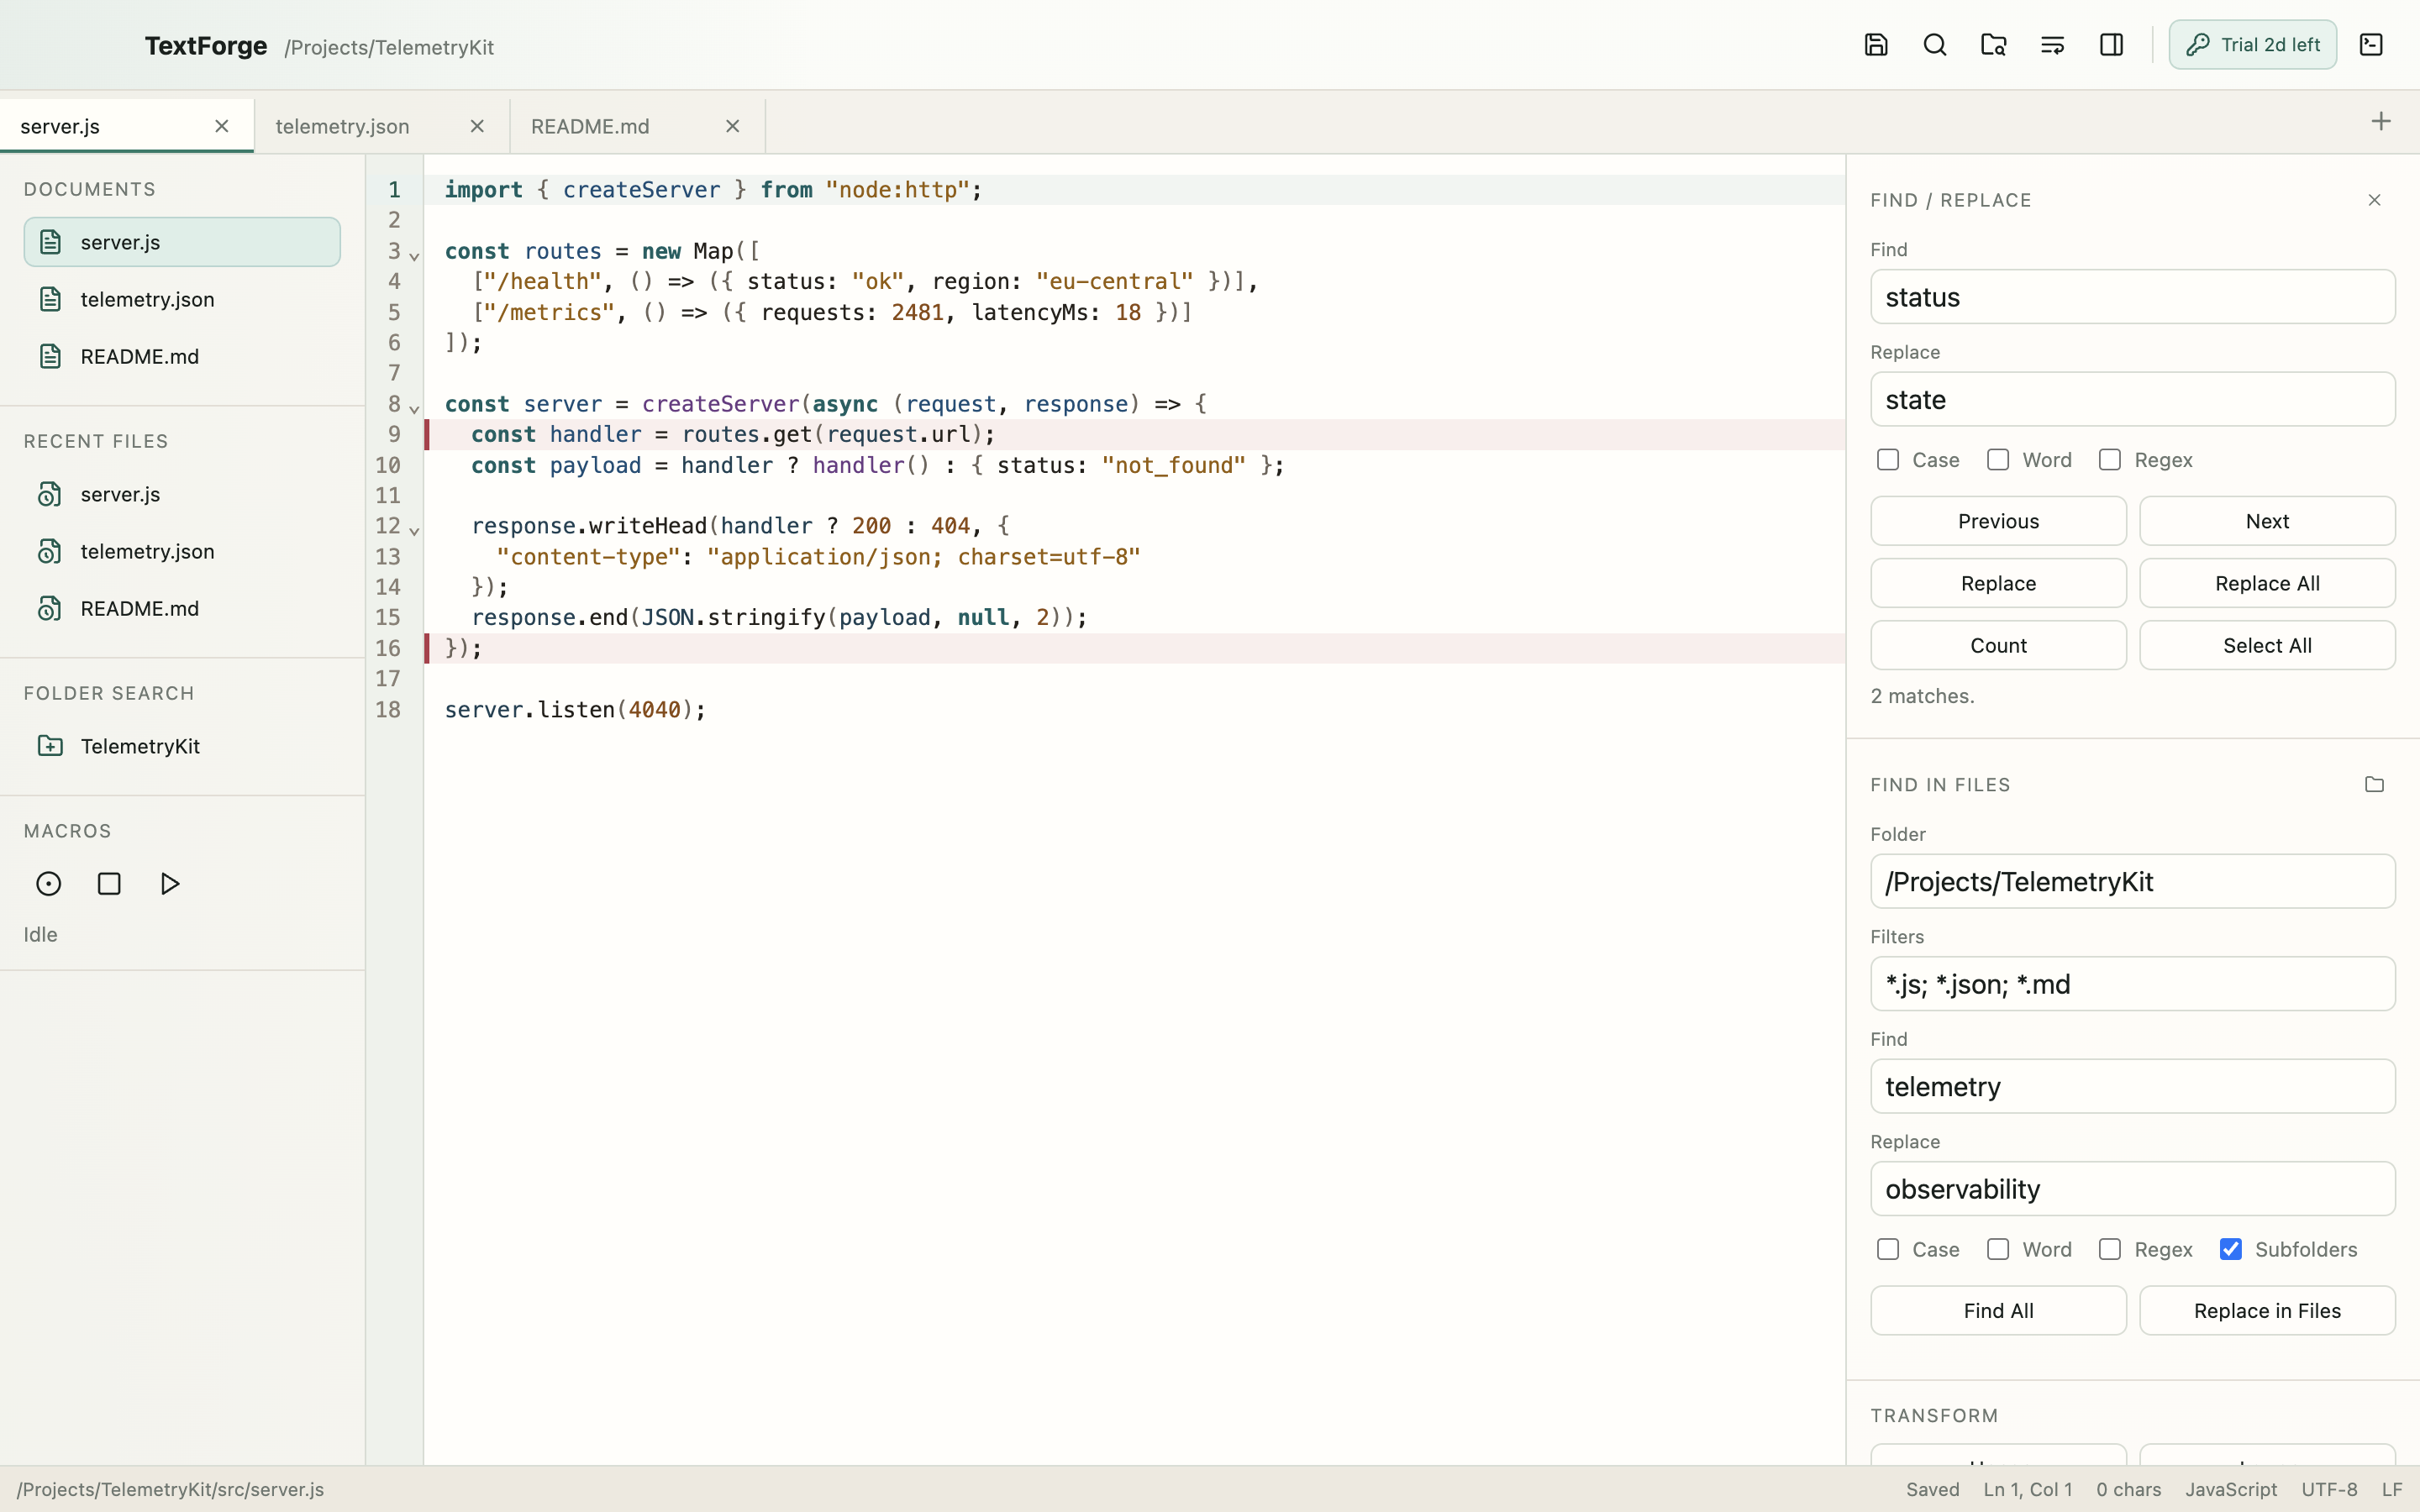The height and width of the screenshot is (1512, 2420).
Task: Click line number 16 in gutter
Action: point(388,649)
